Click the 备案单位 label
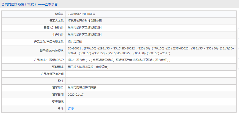 pyautogui.click(x=58, y=88)
